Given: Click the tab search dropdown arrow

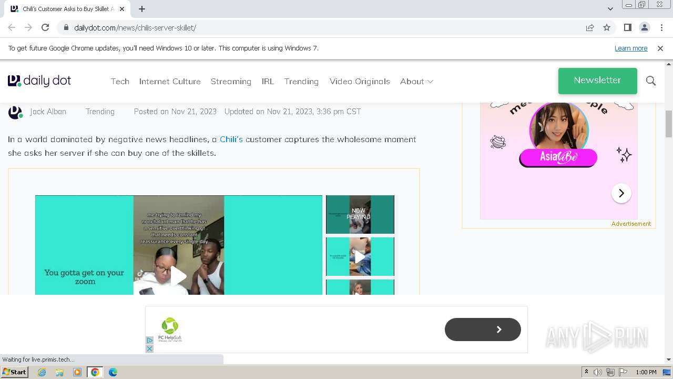Looking at the screenshot, I should (610, 8).
